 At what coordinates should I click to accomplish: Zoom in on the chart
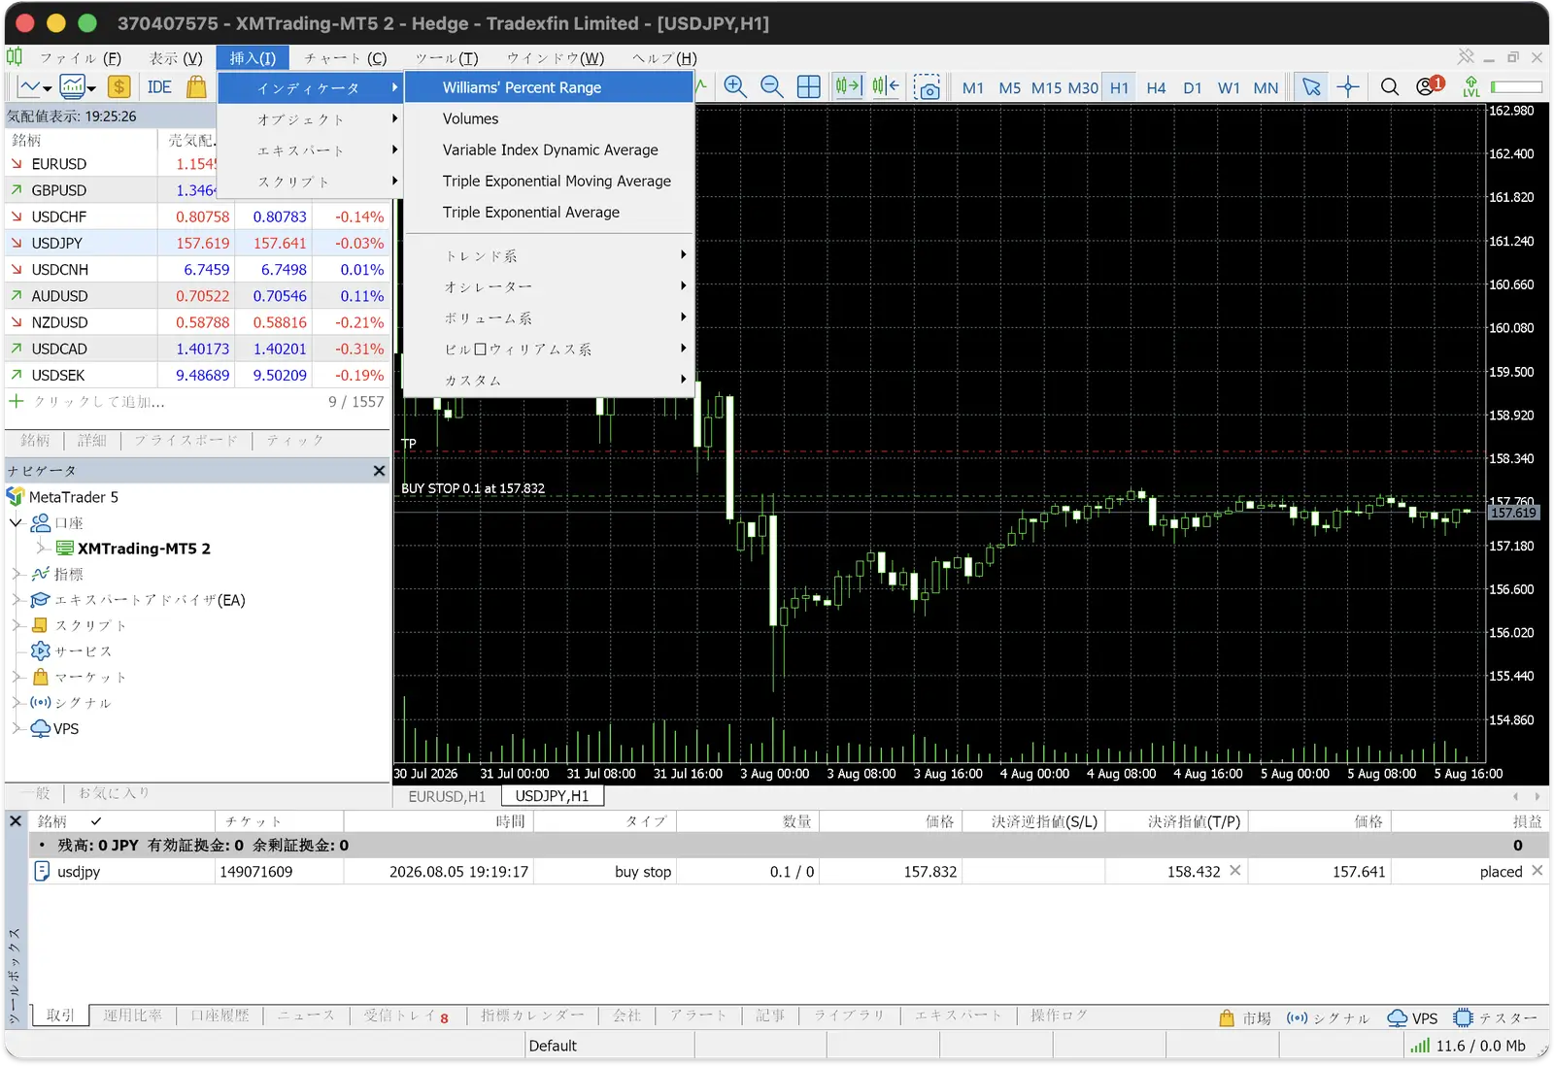(735, 87)
